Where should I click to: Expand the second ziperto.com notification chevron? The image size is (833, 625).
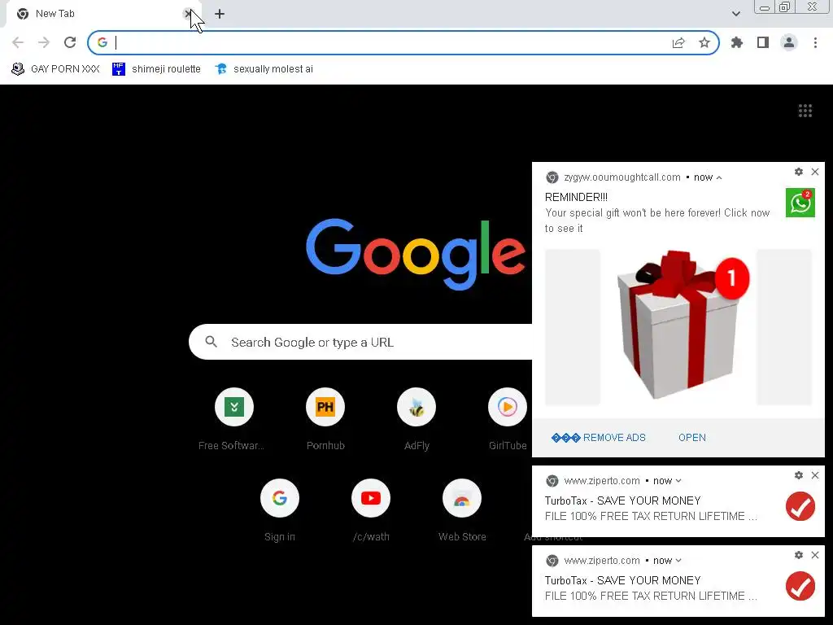(x=678, y=561)
